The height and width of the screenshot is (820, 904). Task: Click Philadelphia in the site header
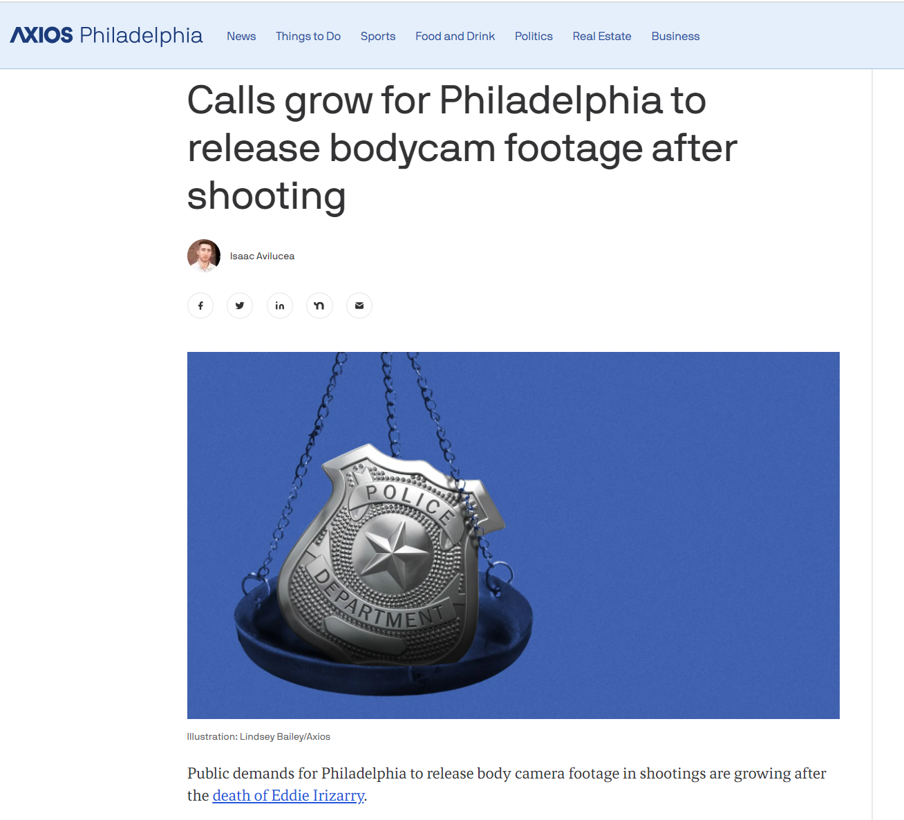[141, 35]
